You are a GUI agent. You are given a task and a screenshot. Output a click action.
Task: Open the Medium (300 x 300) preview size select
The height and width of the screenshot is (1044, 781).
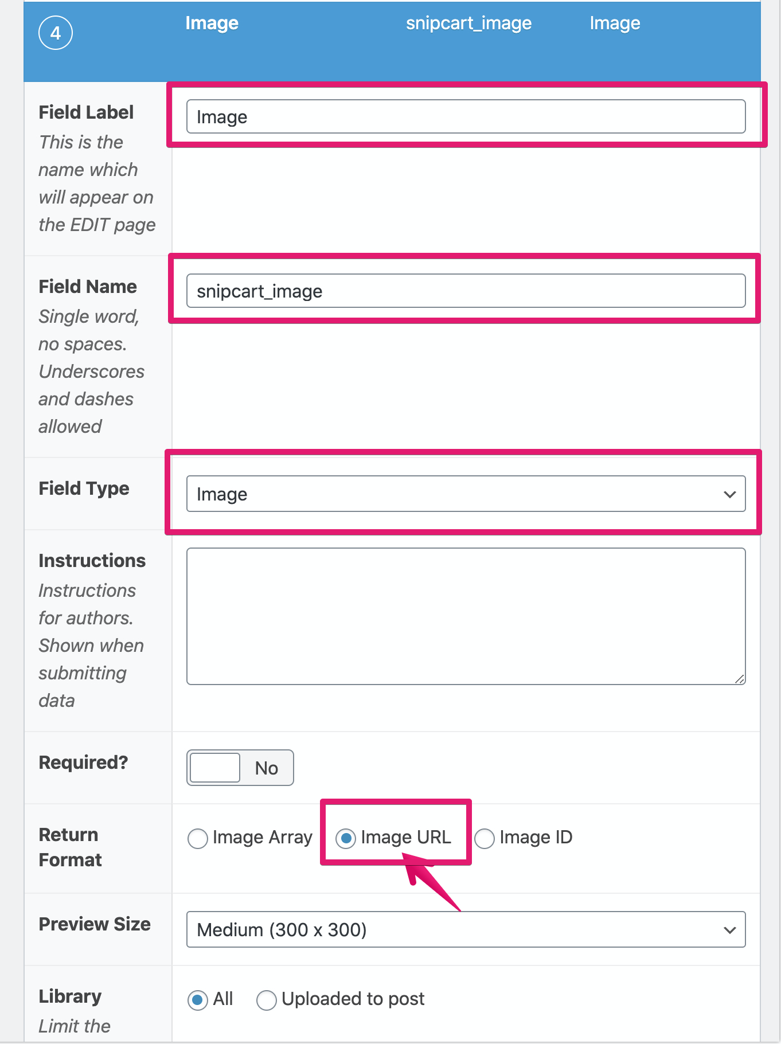click(466, 929)
